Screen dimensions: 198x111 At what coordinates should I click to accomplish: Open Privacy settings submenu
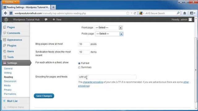pyautogui.click(x=8, y=90)
